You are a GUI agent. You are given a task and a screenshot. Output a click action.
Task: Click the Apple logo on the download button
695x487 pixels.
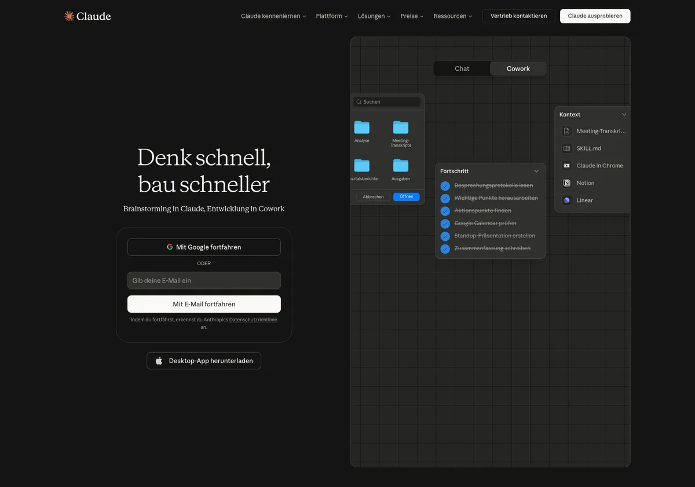click(x=158, y=360)
